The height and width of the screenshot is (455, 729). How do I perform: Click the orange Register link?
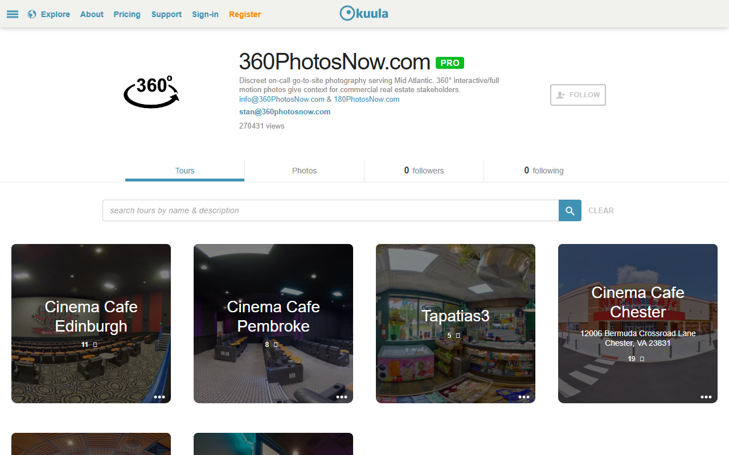[x=245, y=14]
